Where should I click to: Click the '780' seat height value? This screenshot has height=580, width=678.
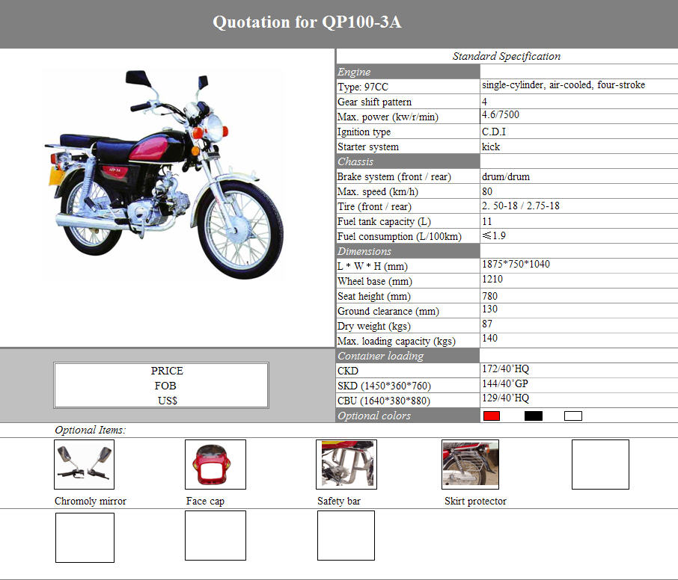pos(489,296)
